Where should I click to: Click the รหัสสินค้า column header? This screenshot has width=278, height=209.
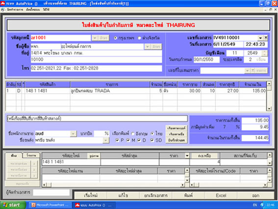[48, 85]
